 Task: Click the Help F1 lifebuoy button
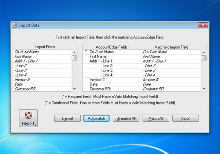click(x=28, y=118)
